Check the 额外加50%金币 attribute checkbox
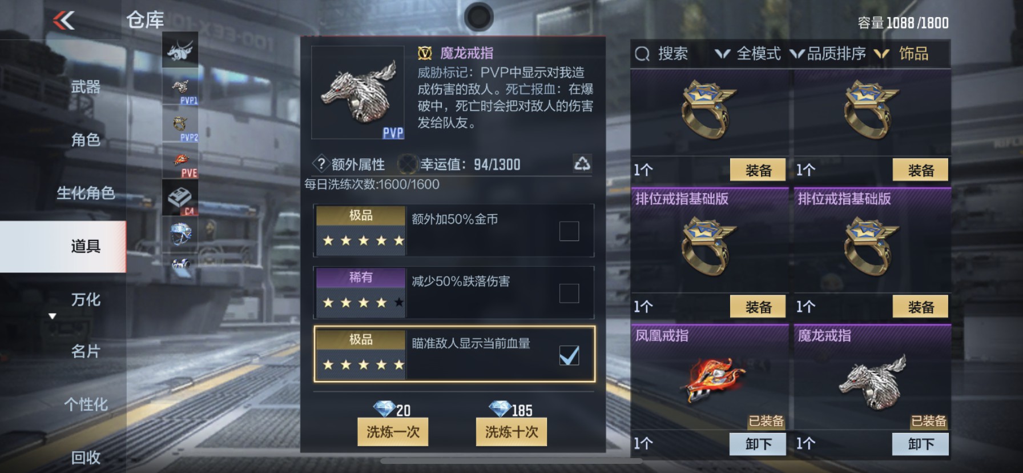The height and width of the screenshot is (473, 1023). click(569, 231)
